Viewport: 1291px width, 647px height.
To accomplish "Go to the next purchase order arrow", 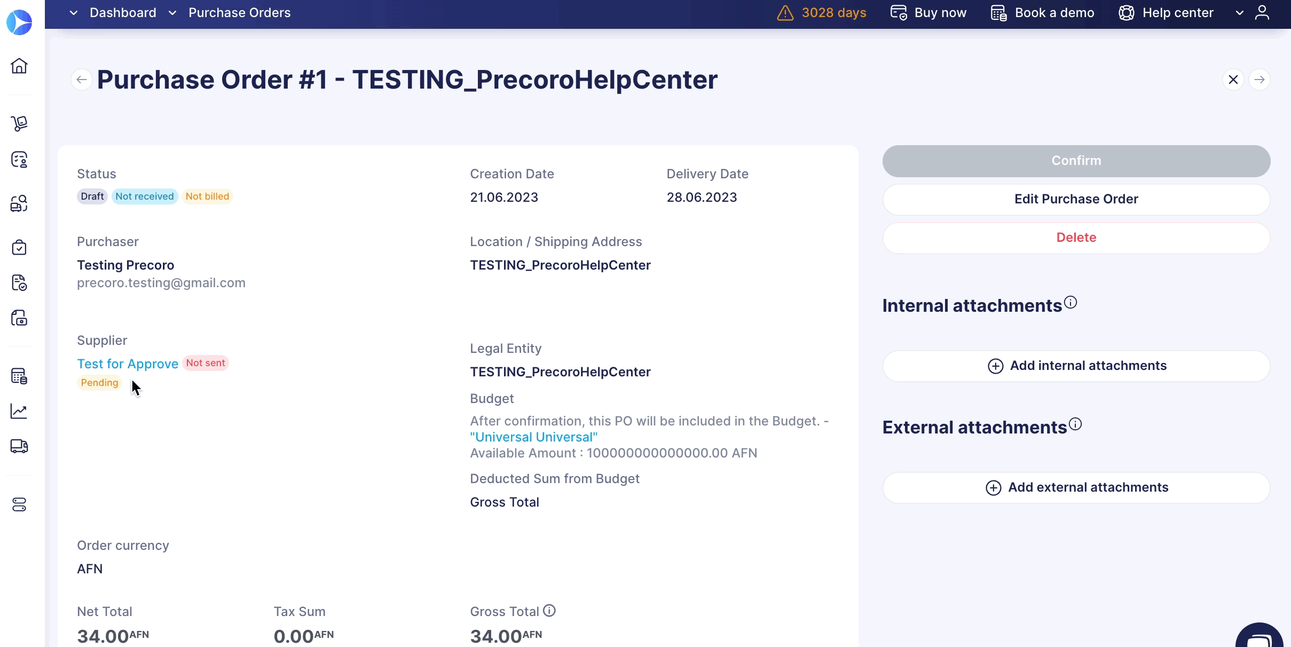I will pos(1259,80).
